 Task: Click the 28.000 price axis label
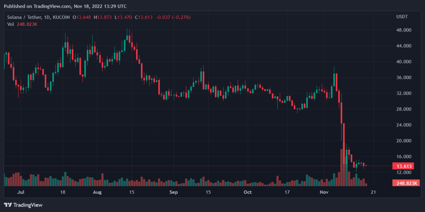pos(403,109)
